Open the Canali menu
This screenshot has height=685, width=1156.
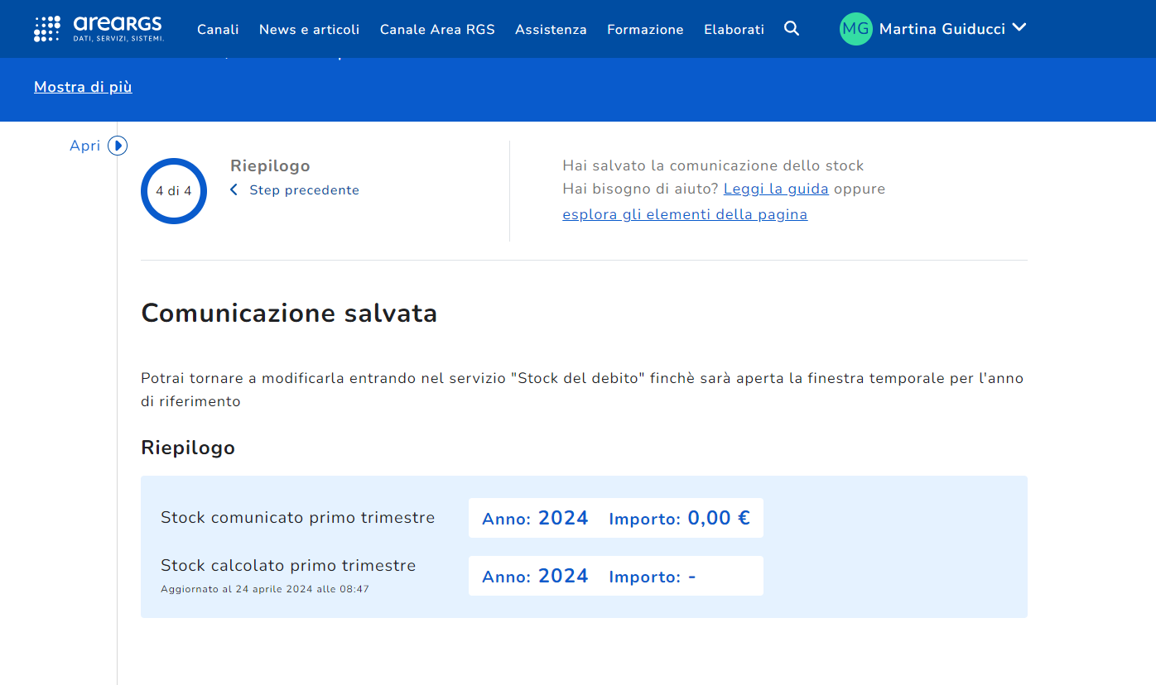point(218,30)
